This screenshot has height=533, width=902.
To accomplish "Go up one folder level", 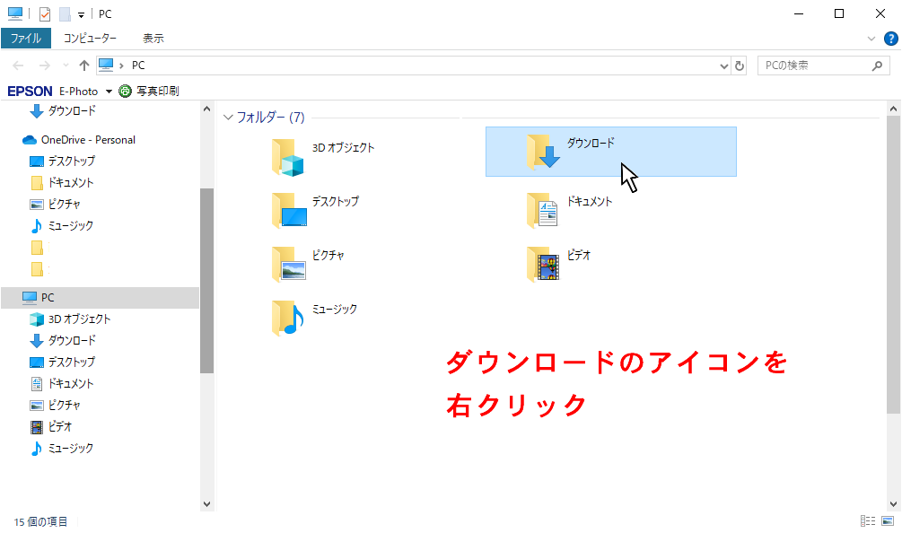I will click(84, 66).
